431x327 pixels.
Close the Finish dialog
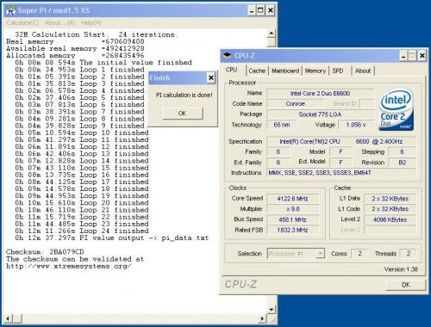click(x=211, y=77)
